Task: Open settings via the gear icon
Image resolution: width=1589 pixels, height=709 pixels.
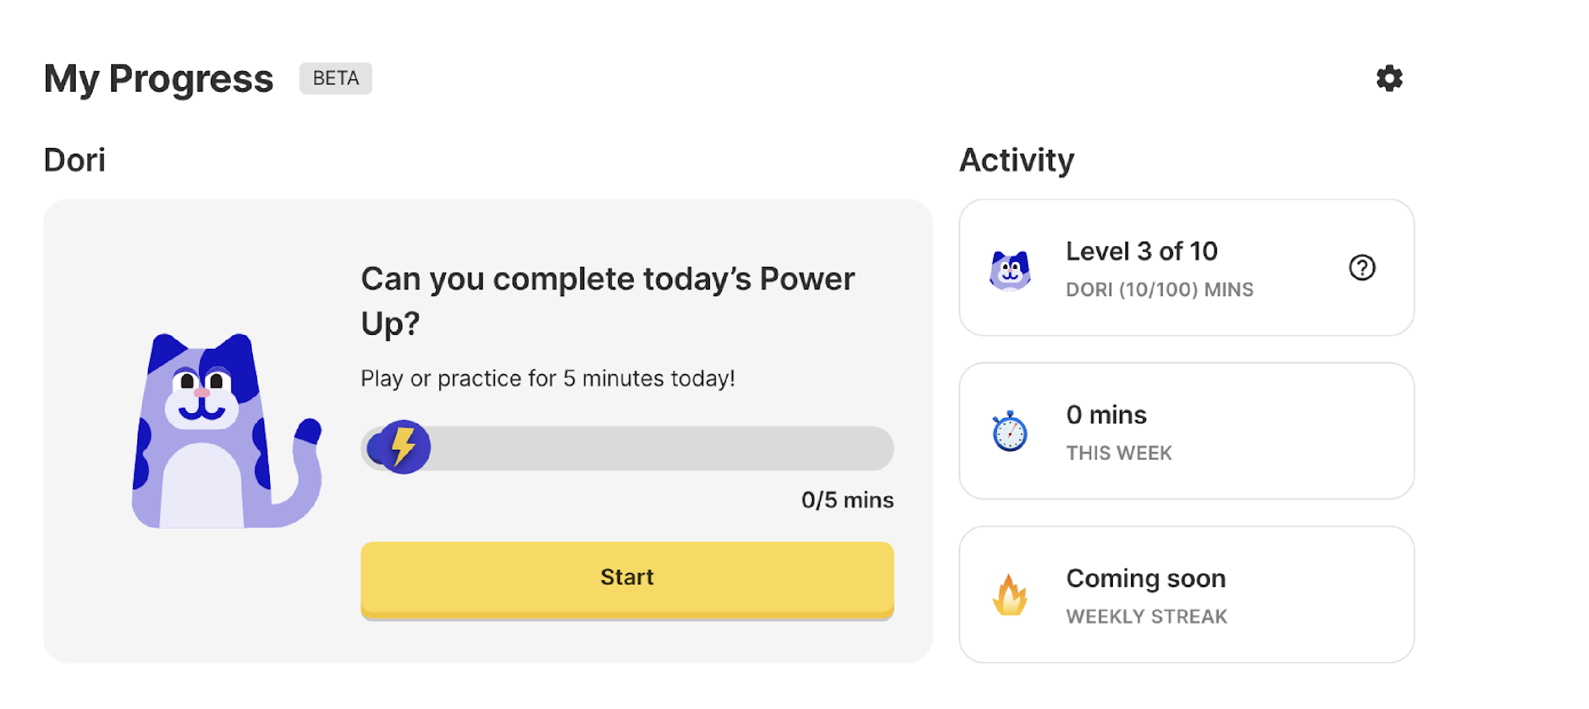Action: tap(1389, 78)
